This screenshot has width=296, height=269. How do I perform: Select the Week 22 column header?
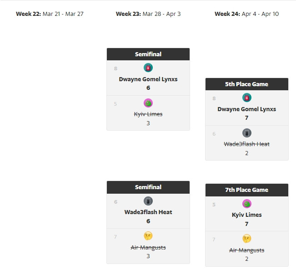coord(50,14)
